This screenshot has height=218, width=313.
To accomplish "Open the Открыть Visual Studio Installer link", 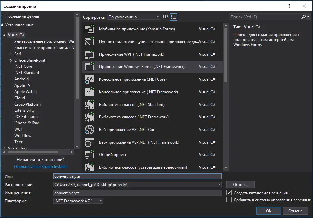I will point(41,167).
